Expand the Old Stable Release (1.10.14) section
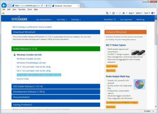Viewport: 158px width, 114px height. coord(56,87)
